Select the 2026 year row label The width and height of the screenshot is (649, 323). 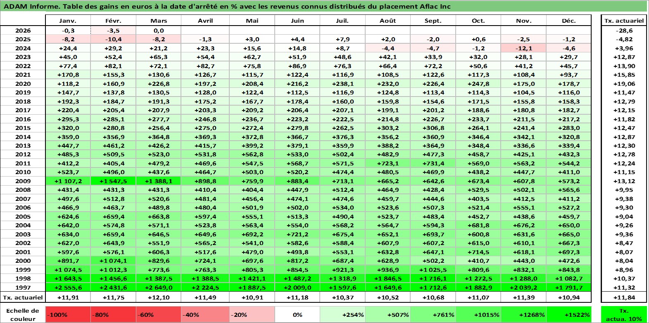pyautogui.click(x=23, y=31)
